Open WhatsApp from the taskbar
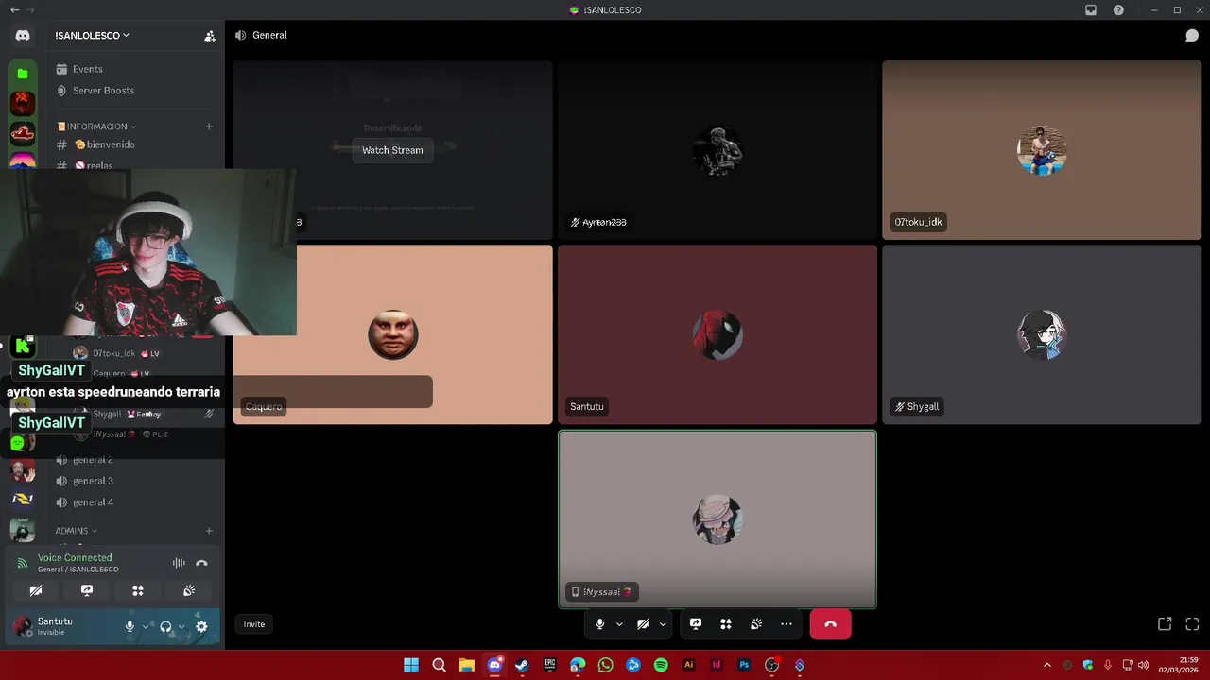The height and width of the screenshot is (680, 1210). tap(605, 665)
